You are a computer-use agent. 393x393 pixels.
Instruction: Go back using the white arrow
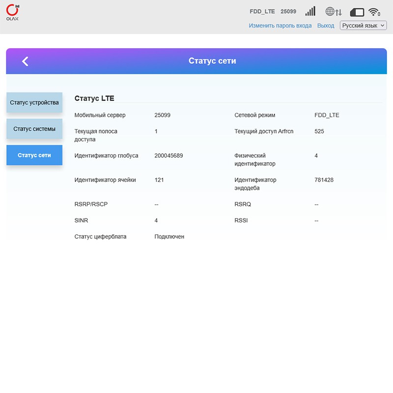[x=25, y=61]
